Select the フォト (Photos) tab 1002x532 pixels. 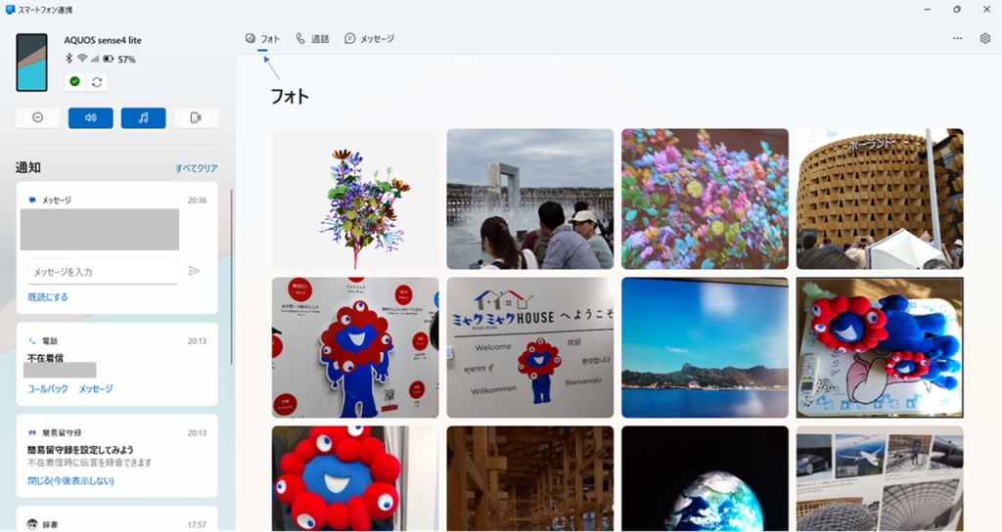point(262,39)
